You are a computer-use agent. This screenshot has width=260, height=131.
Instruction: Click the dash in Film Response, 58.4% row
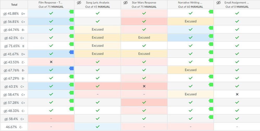tap(51, 119)
